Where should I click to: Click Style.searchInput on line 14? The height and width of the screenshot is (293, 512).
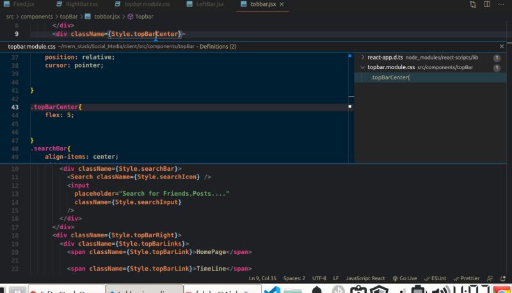[x=147, y=202]
